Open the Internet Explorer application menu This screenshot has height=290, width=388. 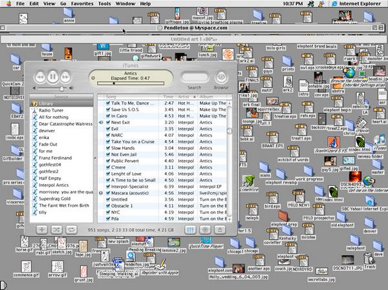point(356,3)
